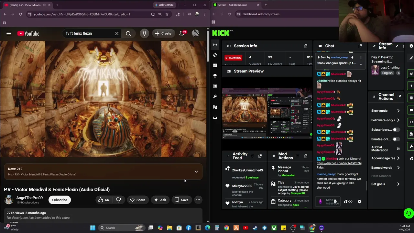This screenshot has height=233, width=414.
Task: Open more actions menu beside Save
Action: (198, 200)
